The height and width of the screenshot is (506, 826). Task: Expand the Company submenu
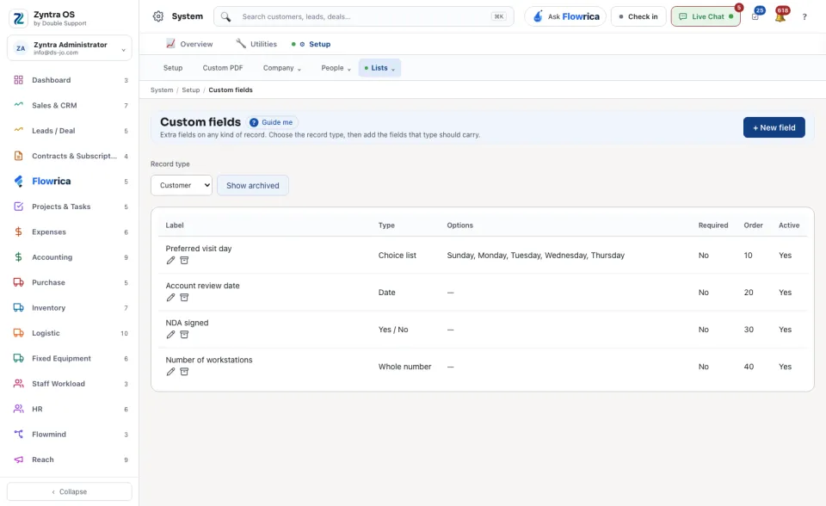pos(282,68)
